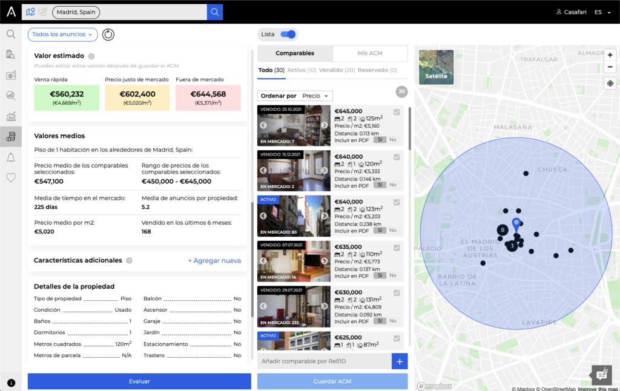Select the grey link search icon
Viewport: 620px width, 391px height.
pyautogui.click(x=43, y=12)
